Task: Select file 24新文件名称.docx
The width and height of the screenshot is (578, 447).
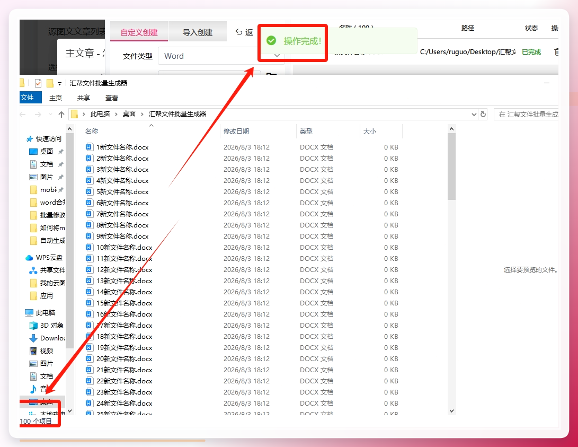Action: 124,403
